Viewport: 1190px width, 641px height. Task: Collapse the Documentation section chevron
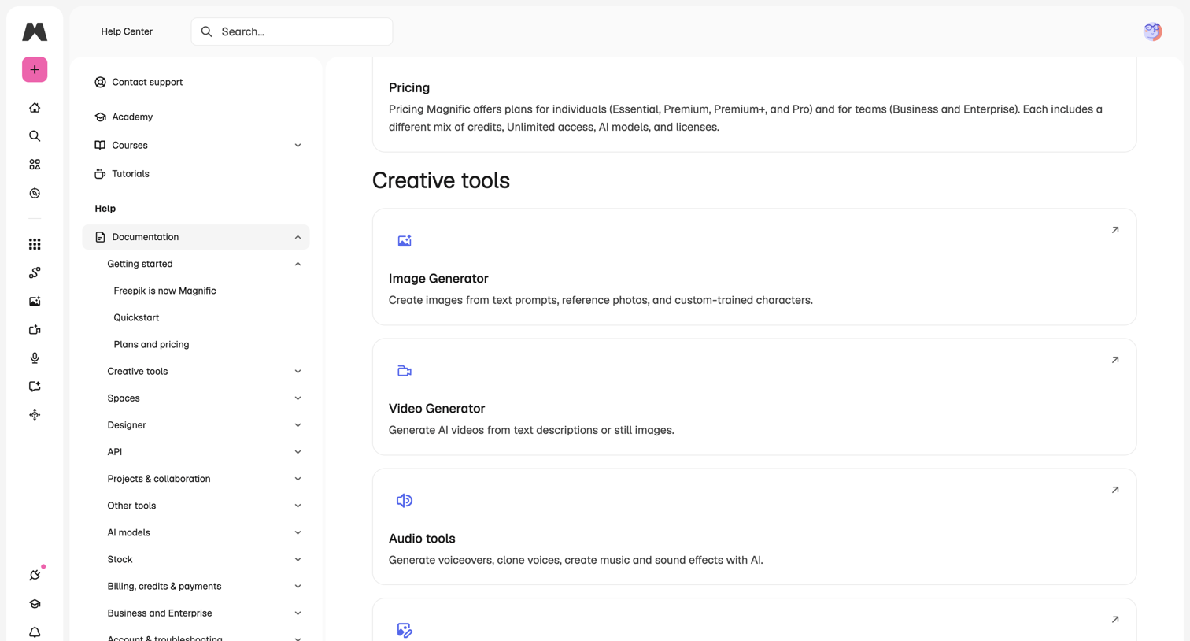[x=297, y=237]
